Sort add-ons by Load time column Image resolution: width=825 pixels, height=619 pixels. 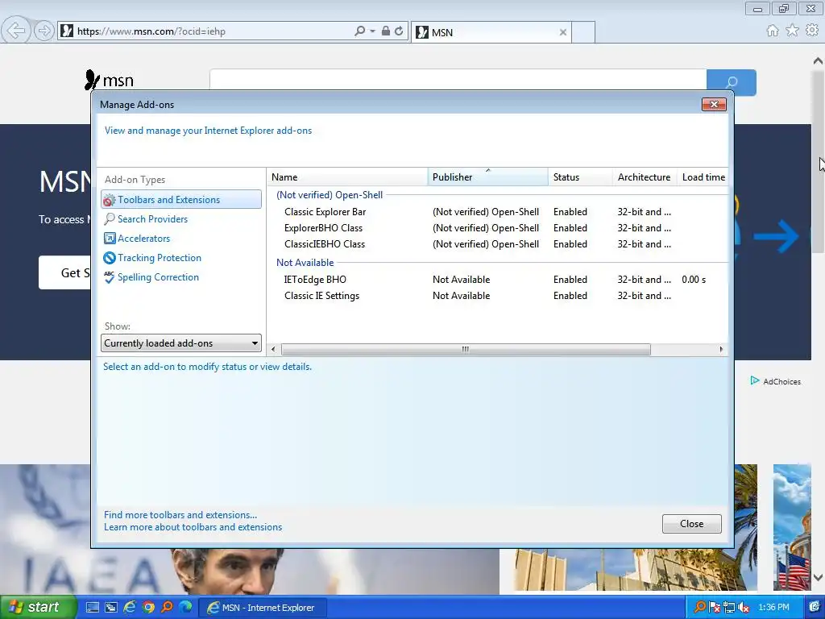click(703, 177)
